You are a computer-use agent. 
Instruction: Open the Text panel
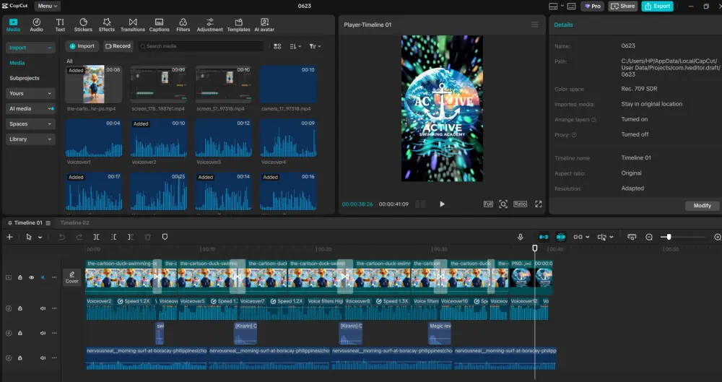pyautogui.click(x=60, y=25)
